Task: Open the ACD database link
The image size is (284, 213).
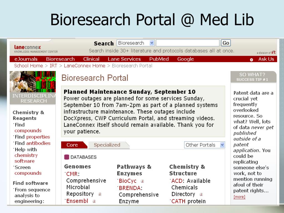Action: coord(177,181)
